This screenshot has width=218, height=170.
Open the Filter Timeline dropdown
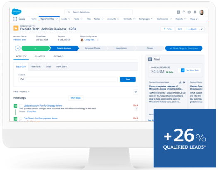click(x=22, y=92)
